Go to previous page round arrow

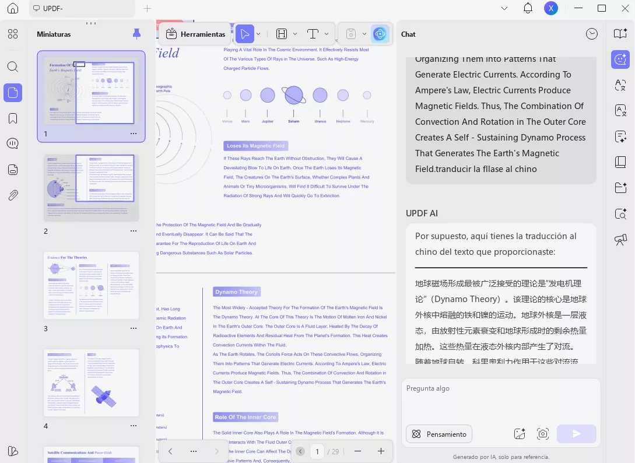pyautogui.click(x=300, y=451)
